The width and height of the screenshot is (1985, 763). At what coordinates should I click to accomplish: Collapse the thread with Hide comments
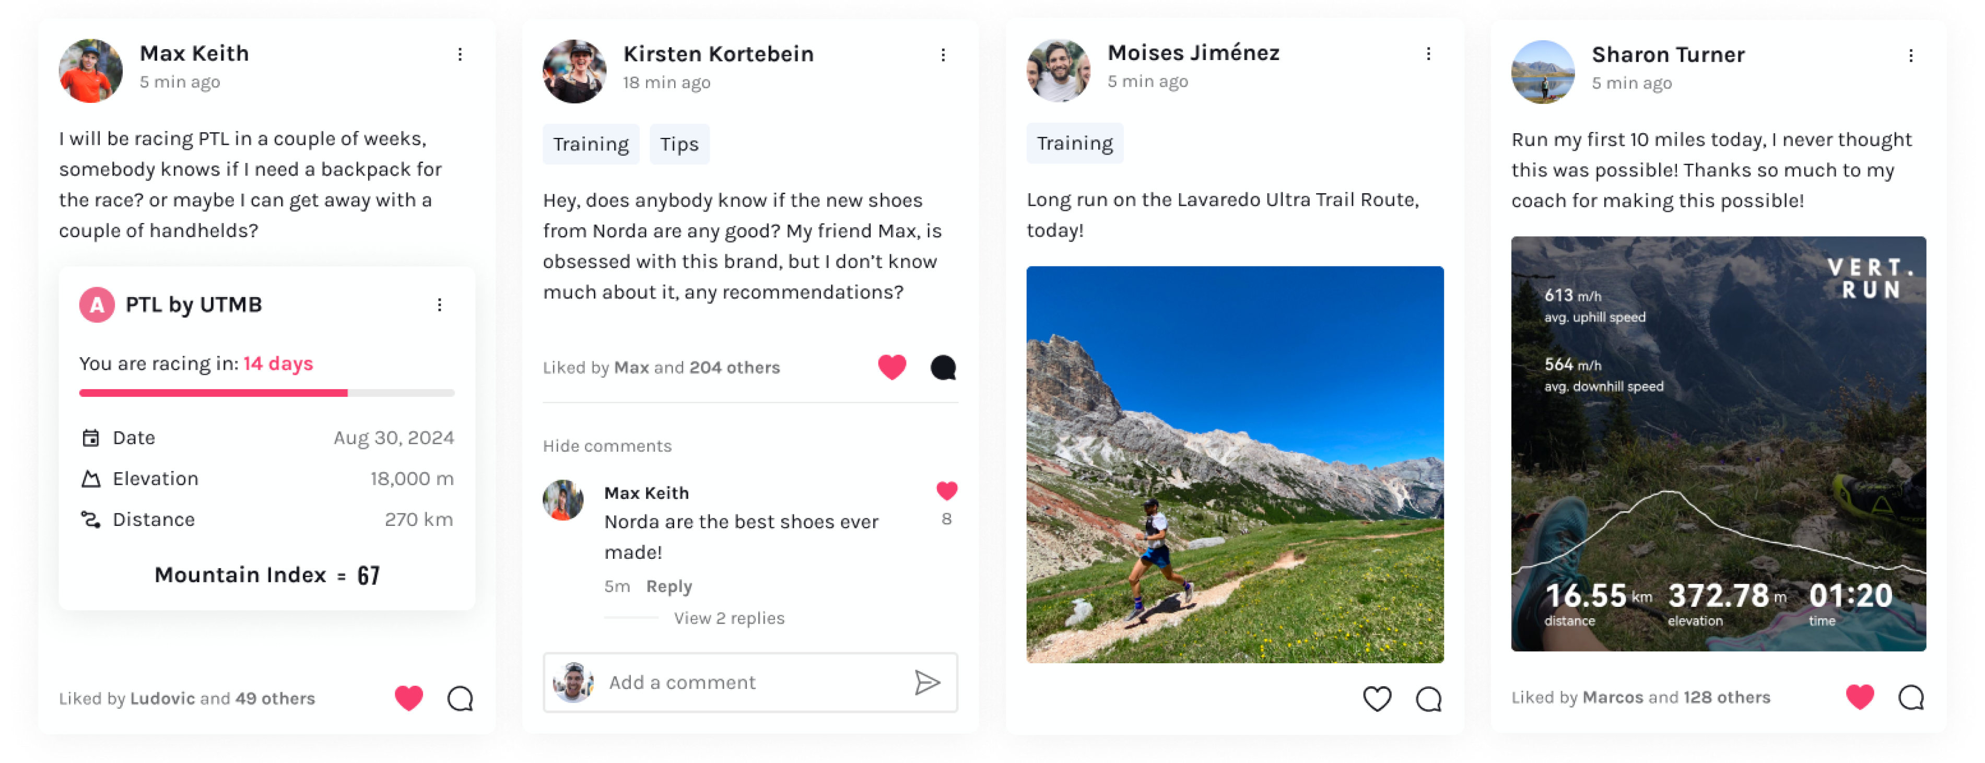pyautogui.click(x=607, y=446)
